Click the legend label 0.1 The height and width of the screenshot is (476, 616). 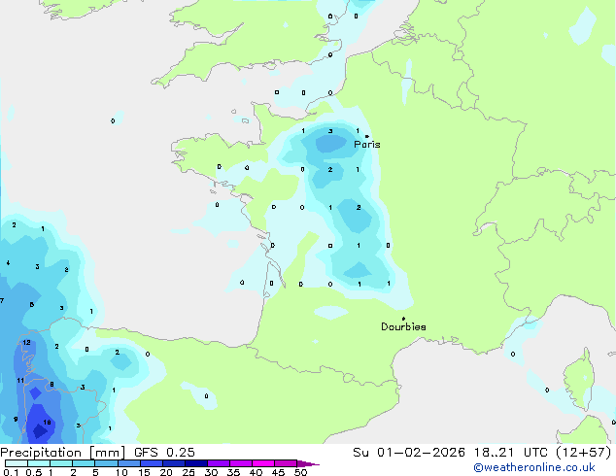[x=11, y=472]
